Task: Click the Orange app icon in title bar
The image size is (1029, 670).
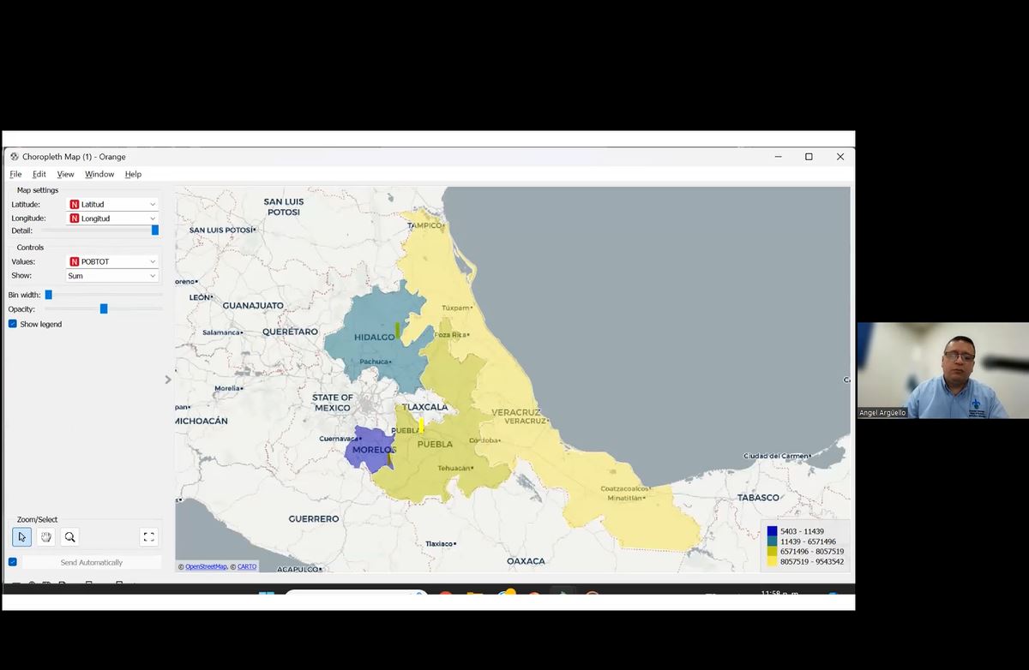Action: coord(15,157)
